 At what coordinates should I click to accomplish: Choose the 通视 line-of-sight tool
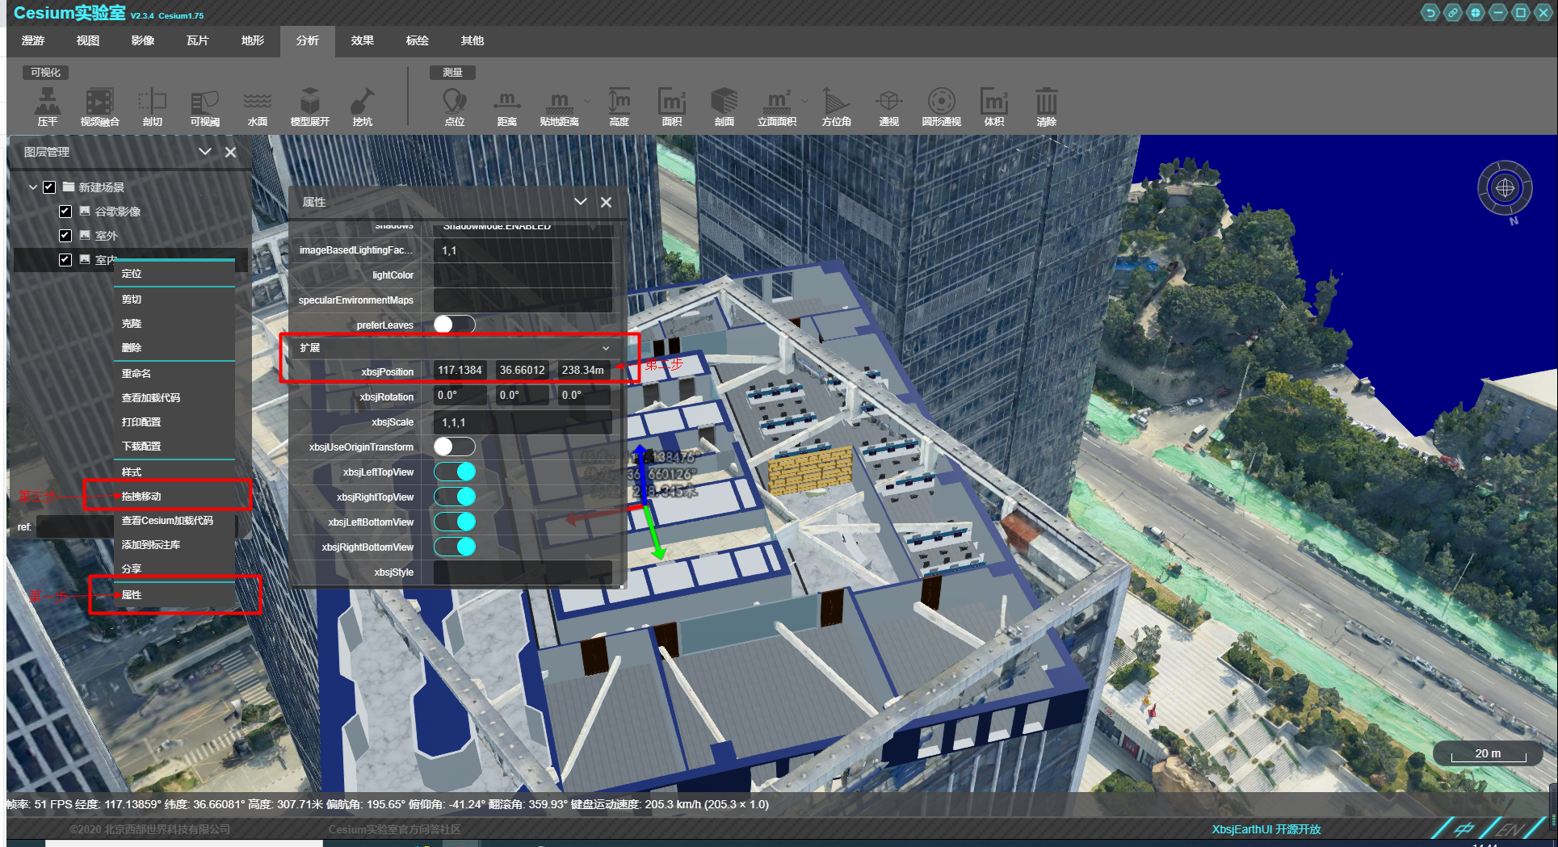[888, 107]
